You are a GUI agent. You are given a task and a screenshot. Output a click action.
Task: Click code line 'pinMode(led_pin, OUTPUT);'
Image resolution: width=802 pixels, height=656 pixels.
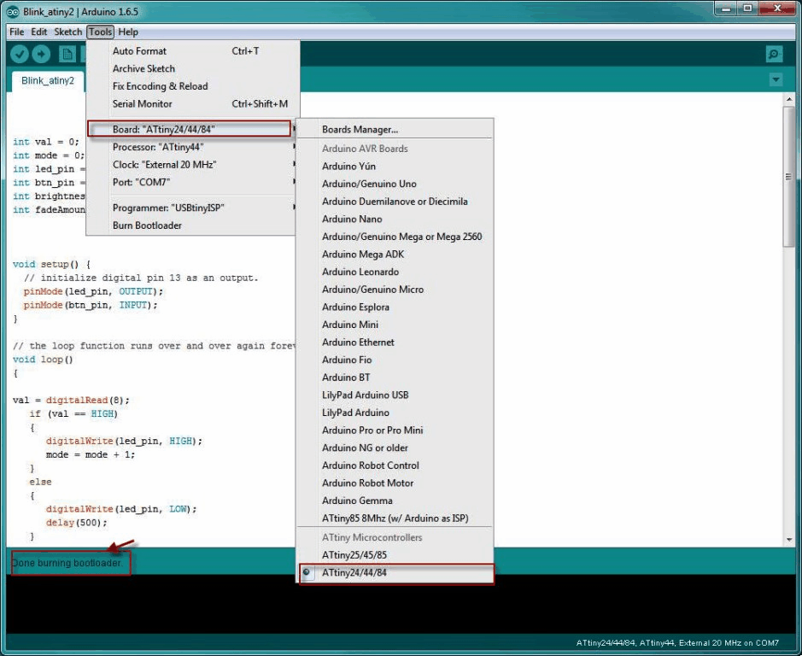[x=93, y=291]
